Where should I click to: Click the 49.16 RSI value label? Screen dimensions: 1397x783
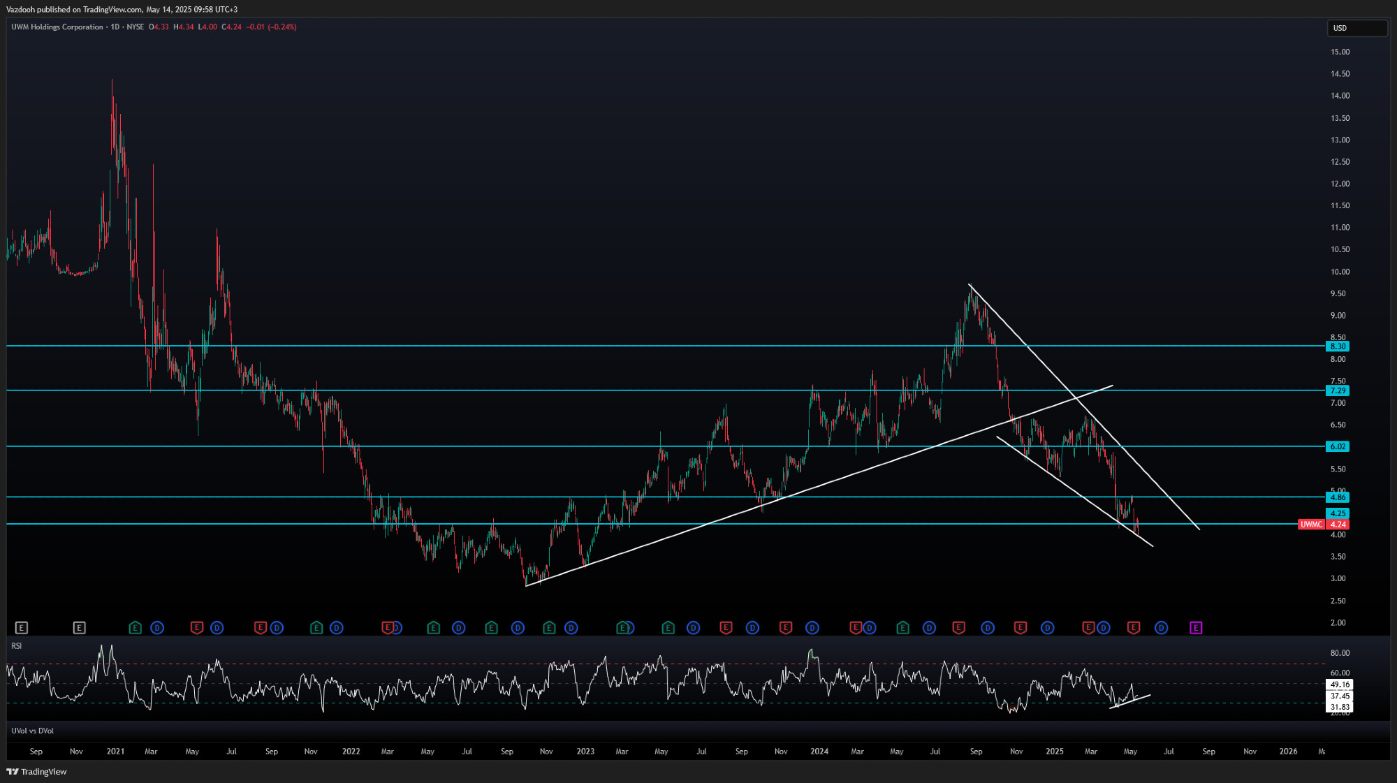click(1339, 685)
